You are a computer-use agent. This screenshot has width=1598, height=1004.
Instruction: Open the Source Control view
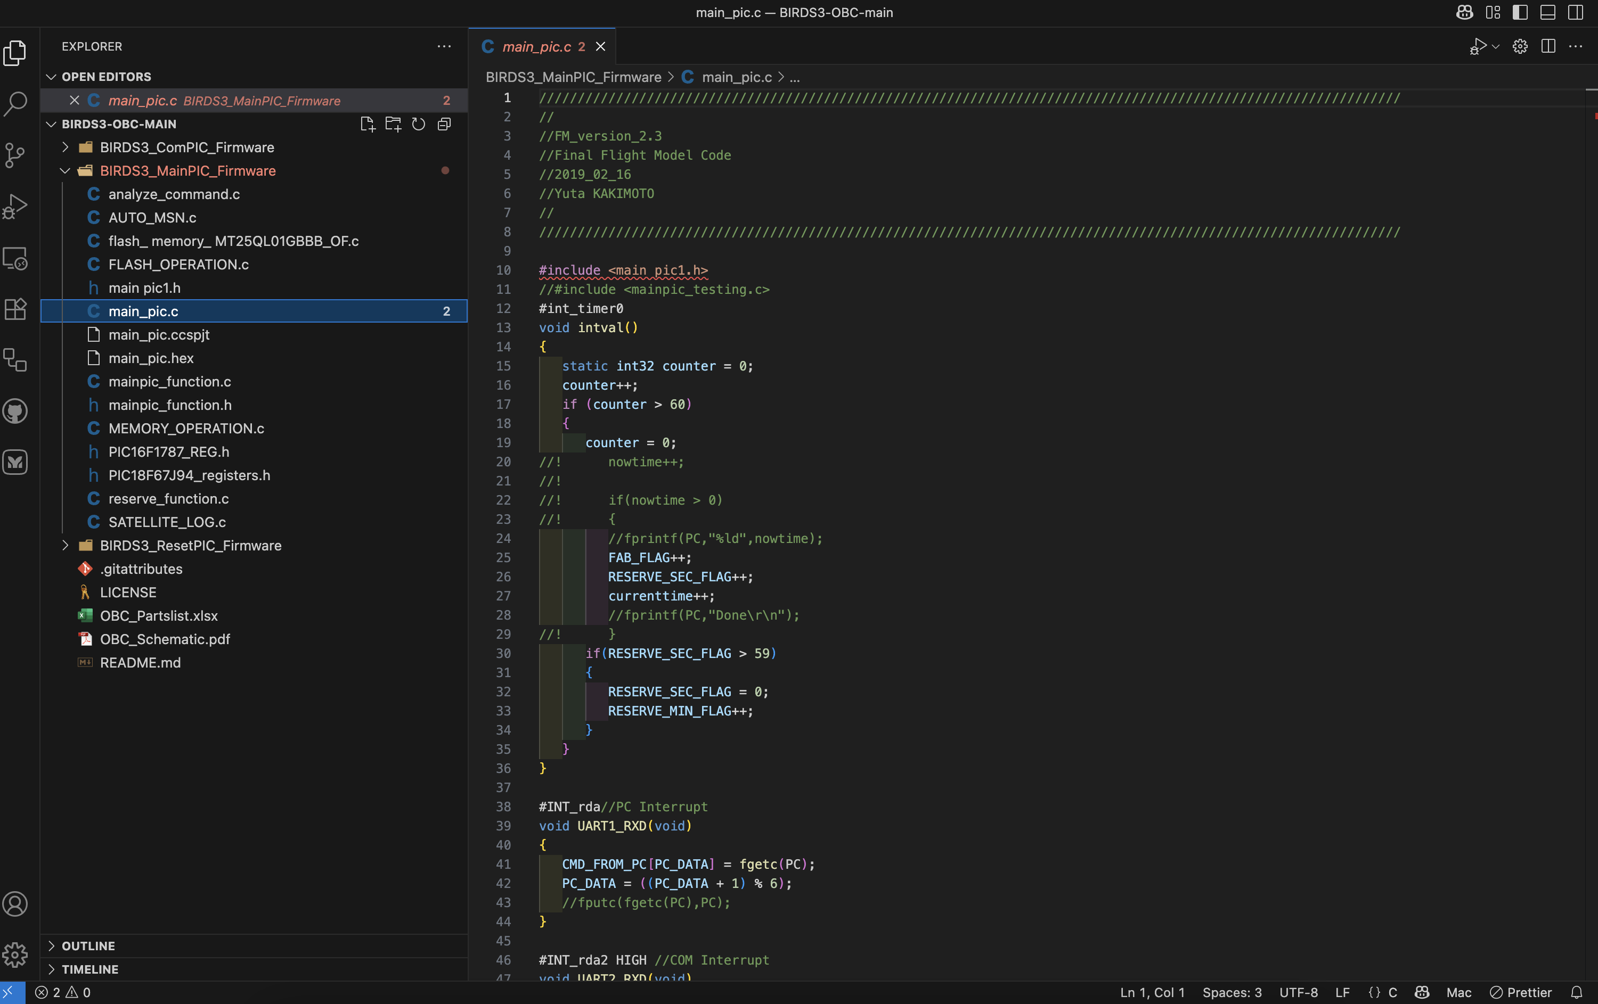point(15,155)
